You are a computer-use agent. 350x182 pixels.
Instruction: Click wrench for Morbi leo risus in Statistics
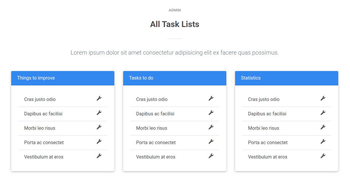point(323,127)
